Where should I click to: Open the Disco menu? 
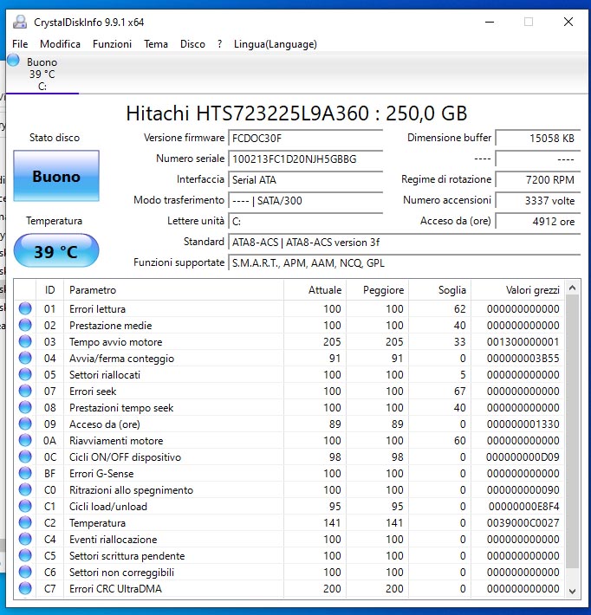[192, 44]
